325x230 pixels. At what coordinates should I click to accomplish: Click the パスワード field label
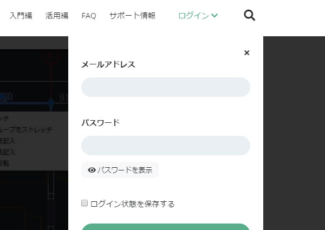[101, 123]
